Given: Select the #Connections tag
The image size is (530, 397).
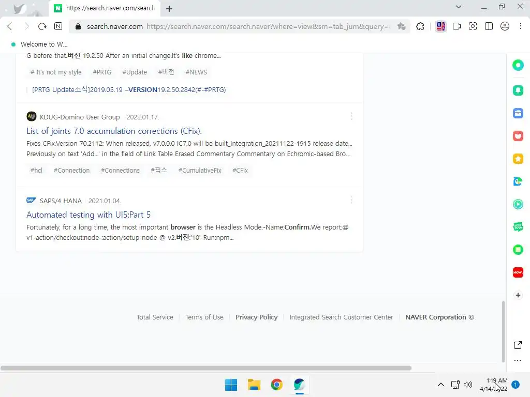Looking at the screenshot, I should (x=120, y=171).
